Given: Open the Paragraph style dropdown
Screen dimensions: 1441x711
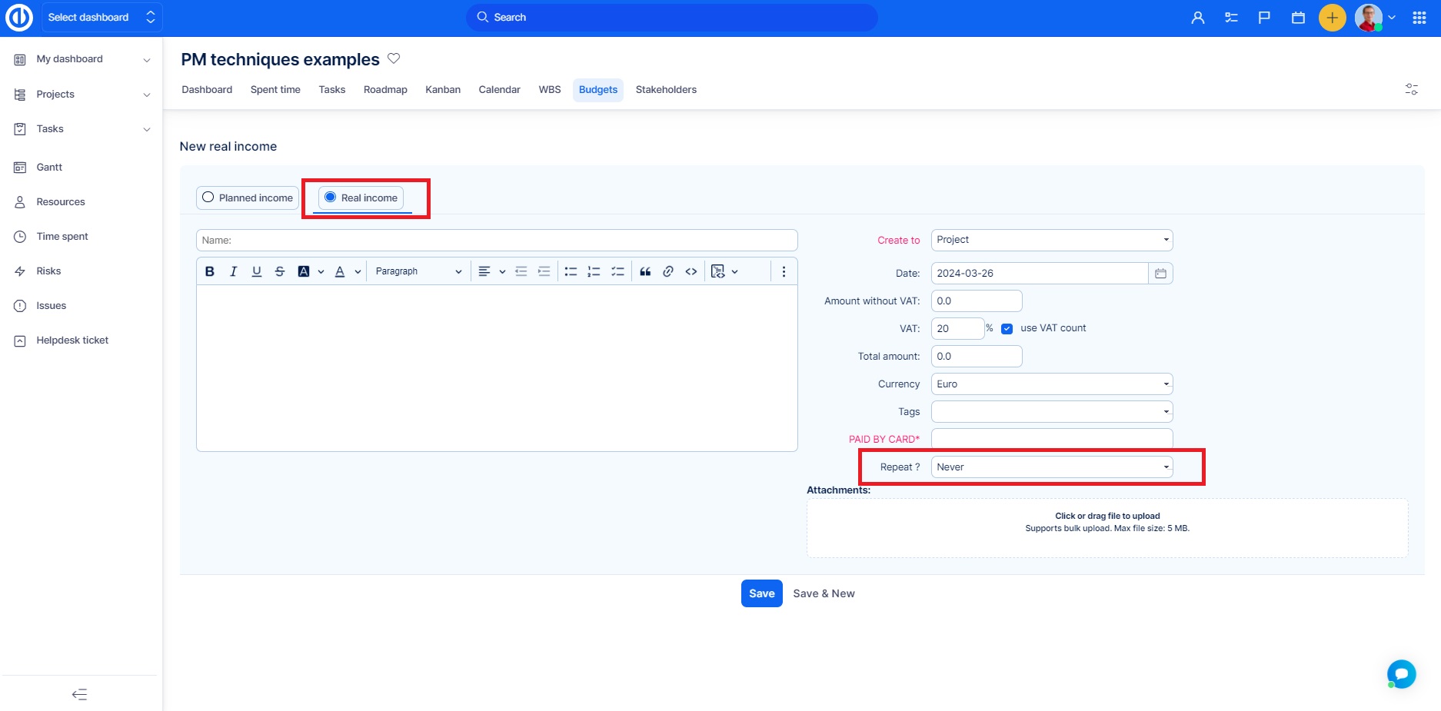Looking at the screenshot, I should point(418,271).
